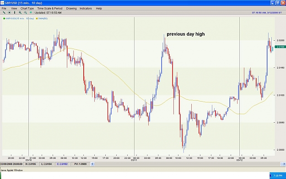Click the 2.0050 price axis label
Viewport: 286px width, 179px height.
[281, 122]
